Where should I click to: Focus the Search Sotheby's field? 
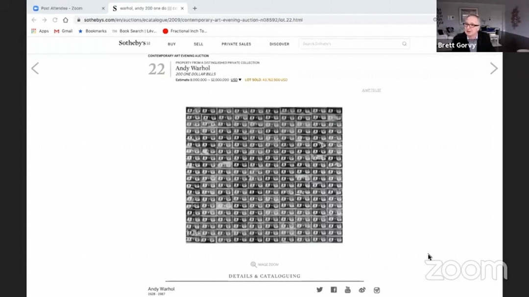point(354,44)
